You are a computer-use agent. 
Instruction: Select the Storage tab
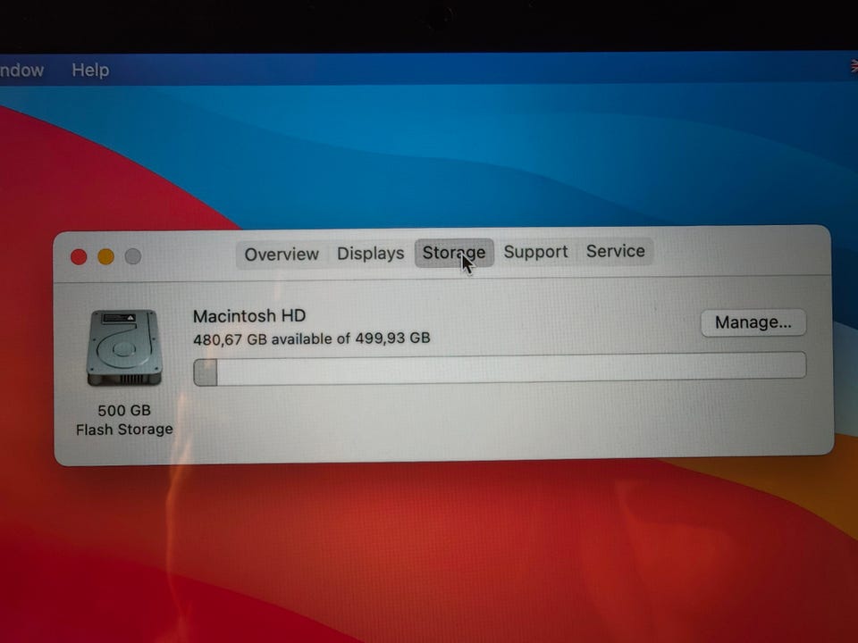(454, 253)
